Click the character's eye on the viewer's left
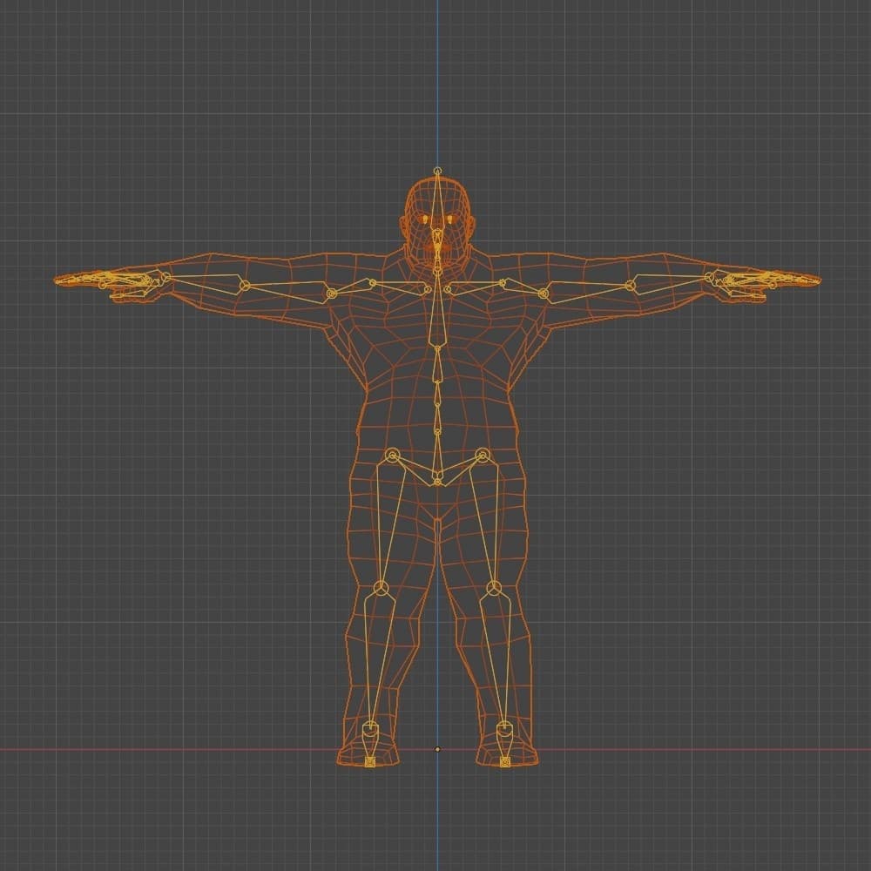Image resolution: width=871 pixels, height=871 pixels. point(425,219)
